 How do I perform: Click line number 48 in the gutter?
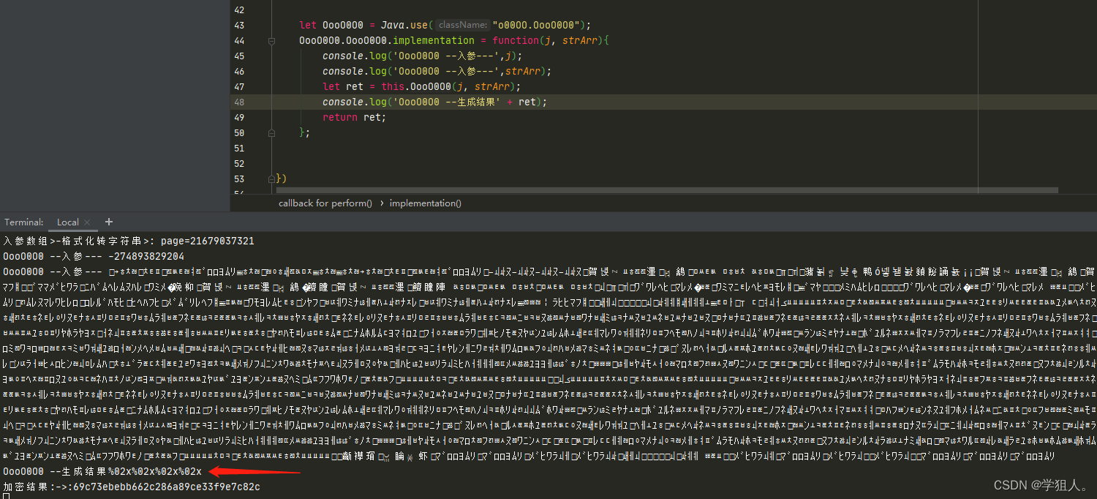240,102
